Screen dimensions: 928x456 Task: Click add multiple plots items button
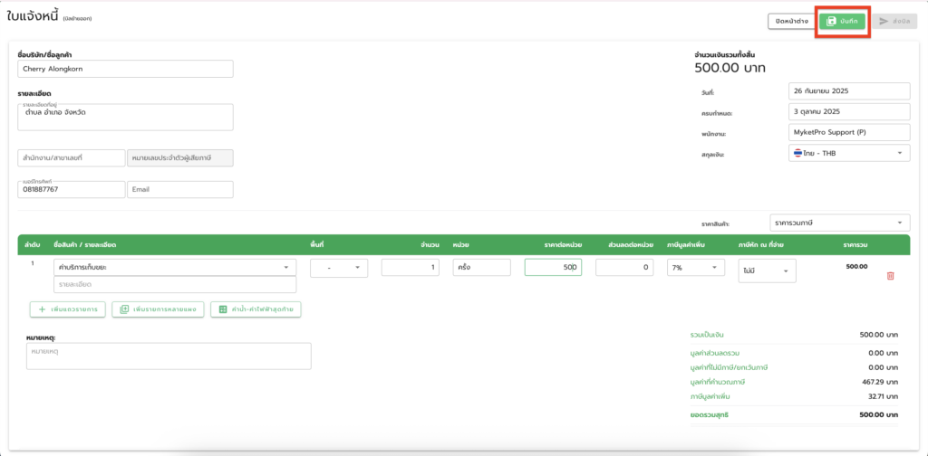tap(158, 309)
